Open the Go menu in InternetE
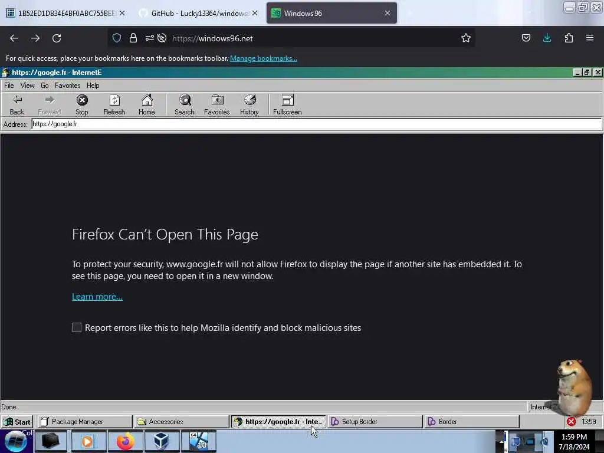This screenshot has height=453, width=604. click(45, 86)
